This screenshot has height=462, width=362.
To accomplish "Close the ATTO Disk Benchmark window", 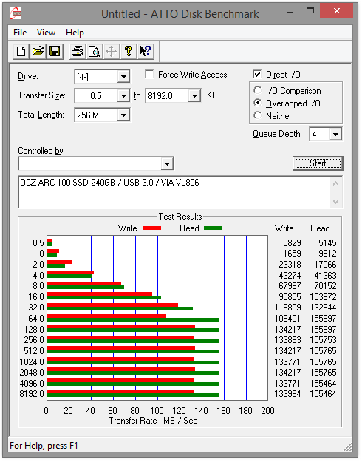I will coord(337,11).
